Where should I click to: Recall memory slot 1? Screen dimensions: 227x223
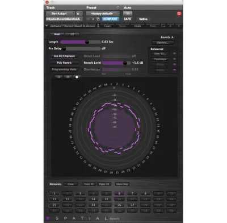click(x=54, y=193)
